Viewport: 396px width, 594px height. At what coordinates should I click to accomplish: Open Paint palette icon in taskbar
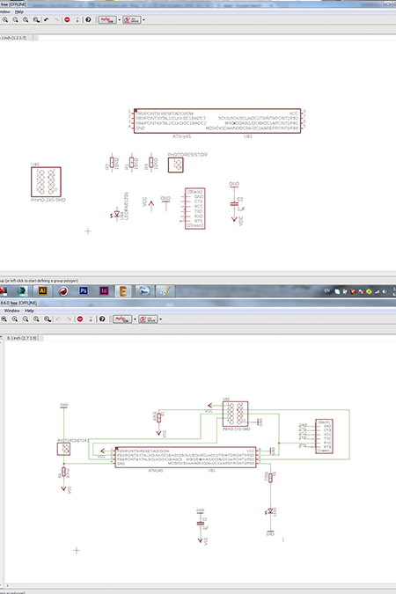[x=165, y=290]
